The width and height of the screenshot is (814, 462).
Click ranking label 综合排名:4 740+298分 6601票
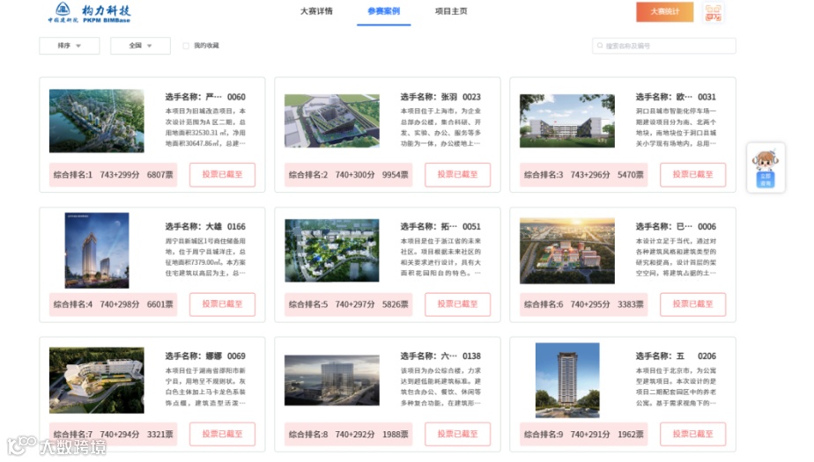coord(113,304)
